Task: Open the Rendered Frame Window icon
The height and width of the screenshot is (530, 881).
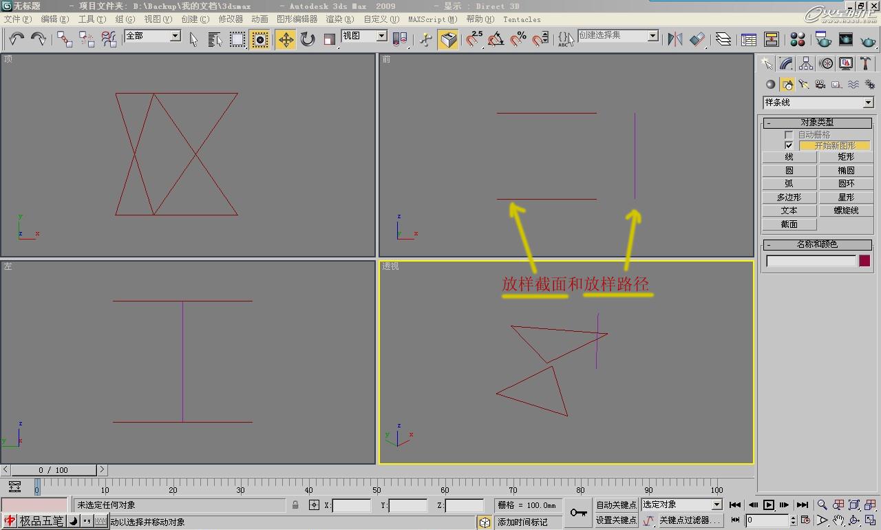Action: coord(845,39)
